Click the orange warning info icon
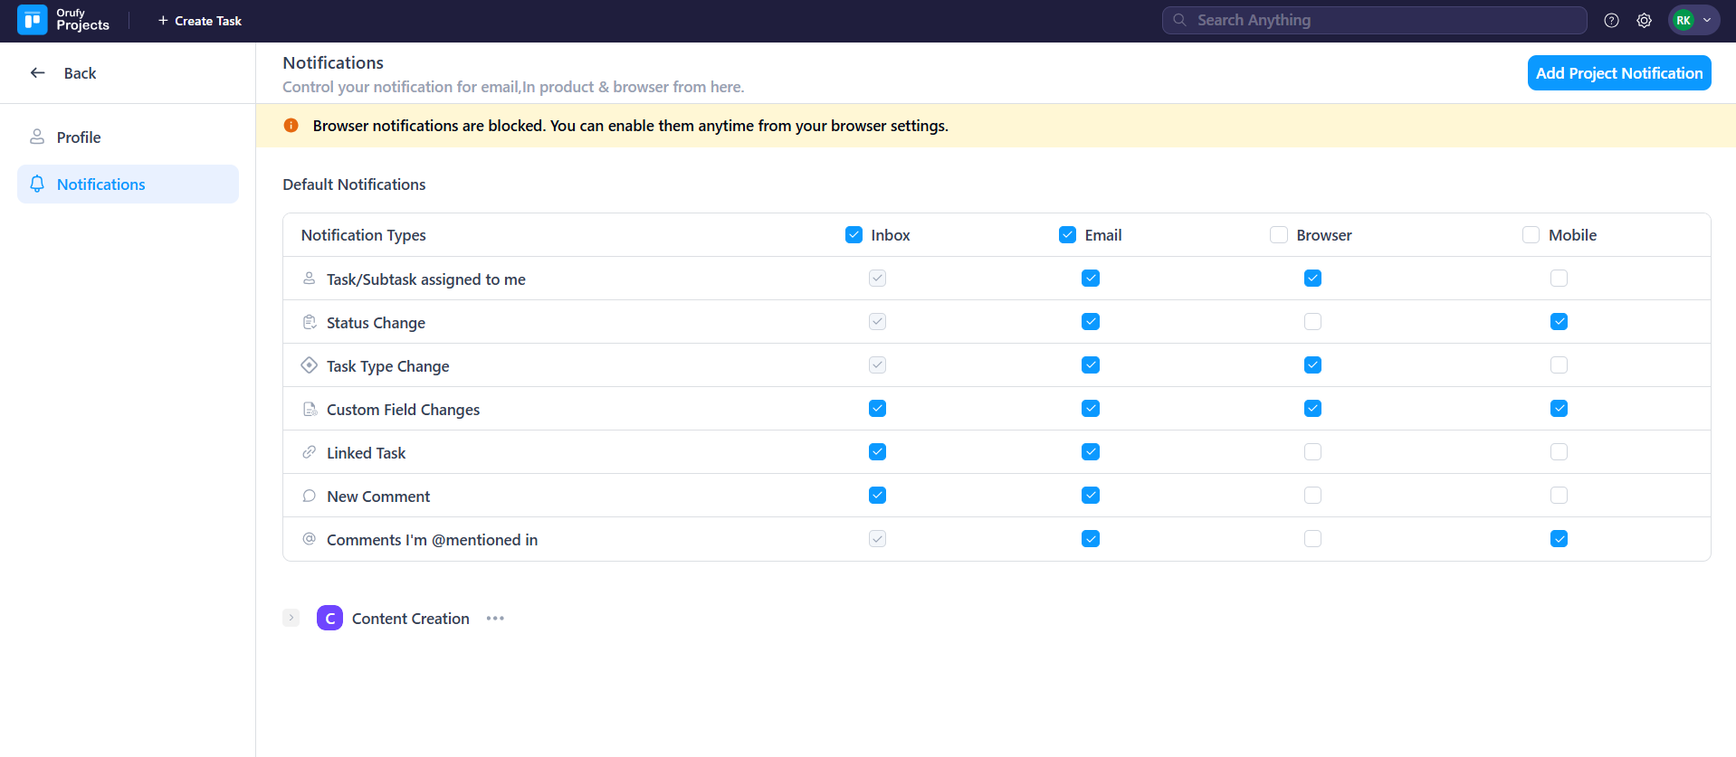Screen dimensions: 1736x757 (x=291, y=126)
